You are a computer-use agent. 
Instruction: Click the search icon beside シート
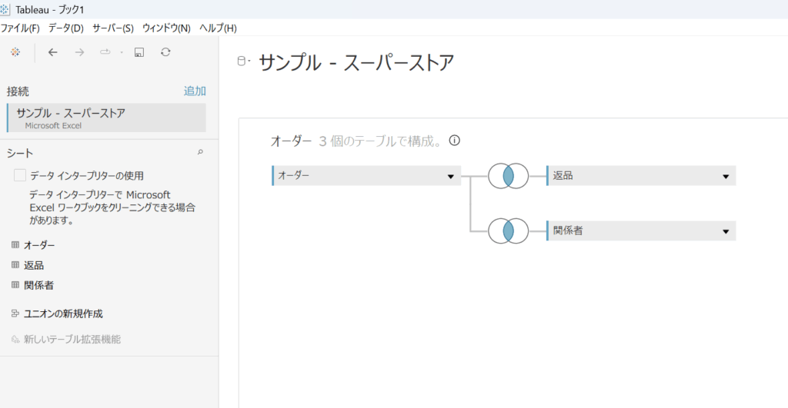click(x=200, y=152)
